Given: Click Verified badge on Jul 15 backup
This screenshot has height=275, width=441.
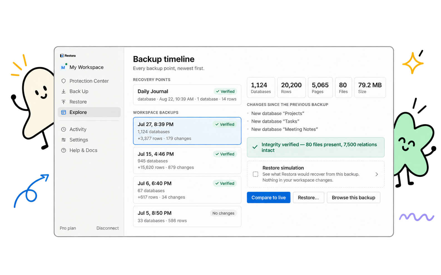Looking at the screenshot, I should pos(225,154).
